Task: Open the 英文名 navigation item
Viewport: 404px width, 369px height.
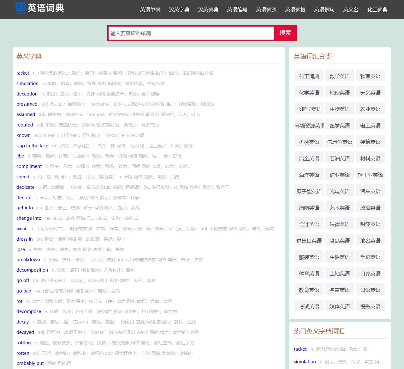Action: point(351,9)
